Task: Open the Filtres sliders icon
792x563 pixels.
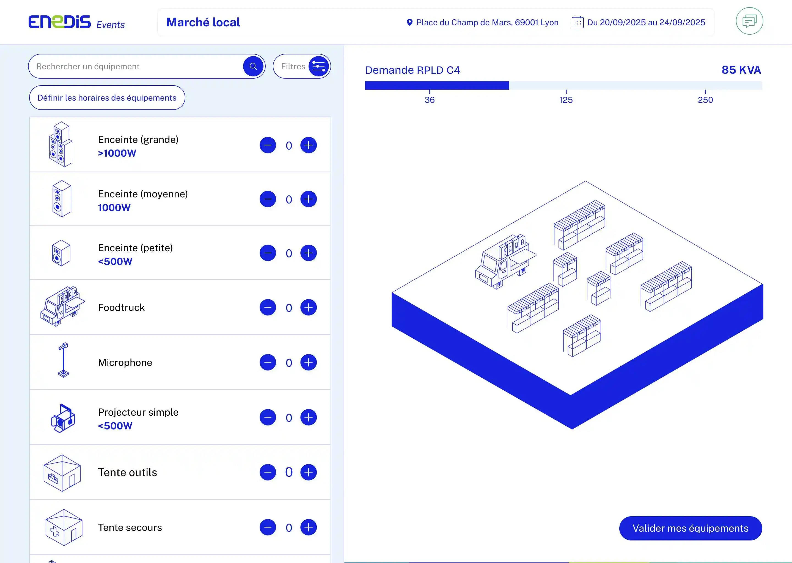Action: tap(318, 66)
